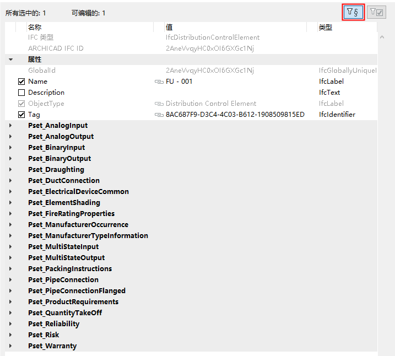Expand Pset_AnalogOutput
Screen dimensions: 395x356
tap(10, 137)
